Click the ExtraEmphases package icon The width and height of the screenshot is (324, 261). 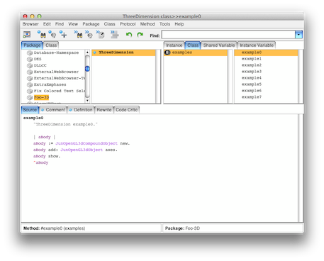(30, 84)
